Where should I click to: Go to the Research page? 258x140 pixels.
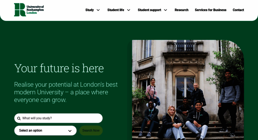[x=182, y=10]
